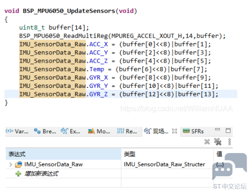Click the 类型 column header
Screen dimensions: 251x194
[x=167, y=154]
